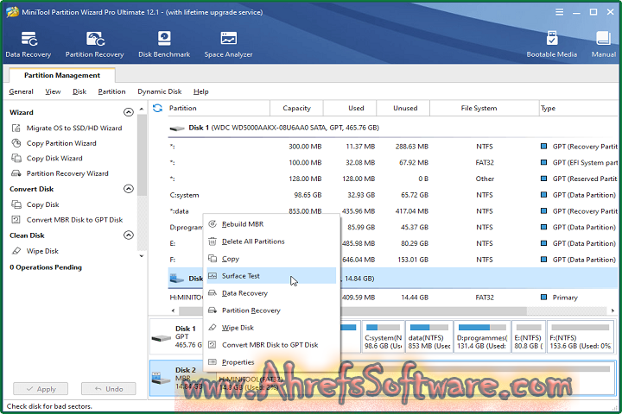Choose Rebuild MBR from the context menu
Viewport: 622px width, 414px height.
click(x=271, y=224)
